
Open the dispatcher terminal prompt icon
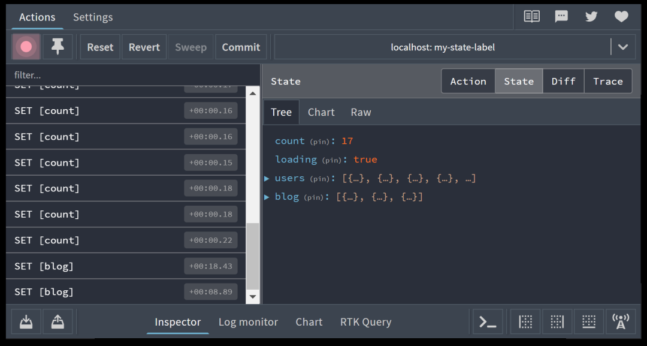point(488,321)
